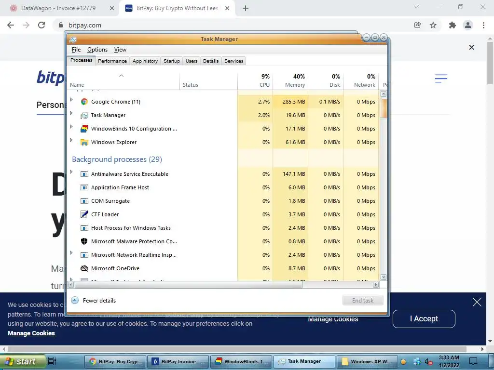Click the network tray icon
This screenshot has height=370, width=494.
coord(417,362)
